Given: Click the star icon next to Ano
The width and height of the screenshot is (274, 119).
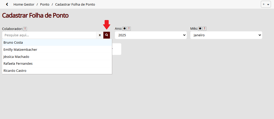Looking at the screenshot, I should (124, 29).
